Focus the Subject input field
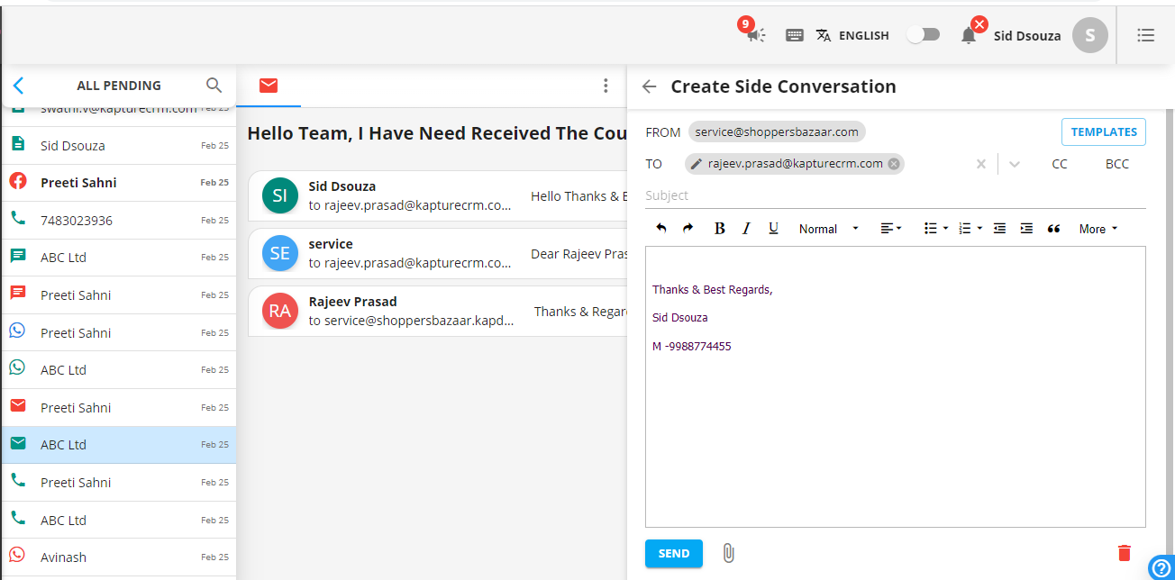The width and height of the screenshot is (1175, 580). (x=896, y=195)
